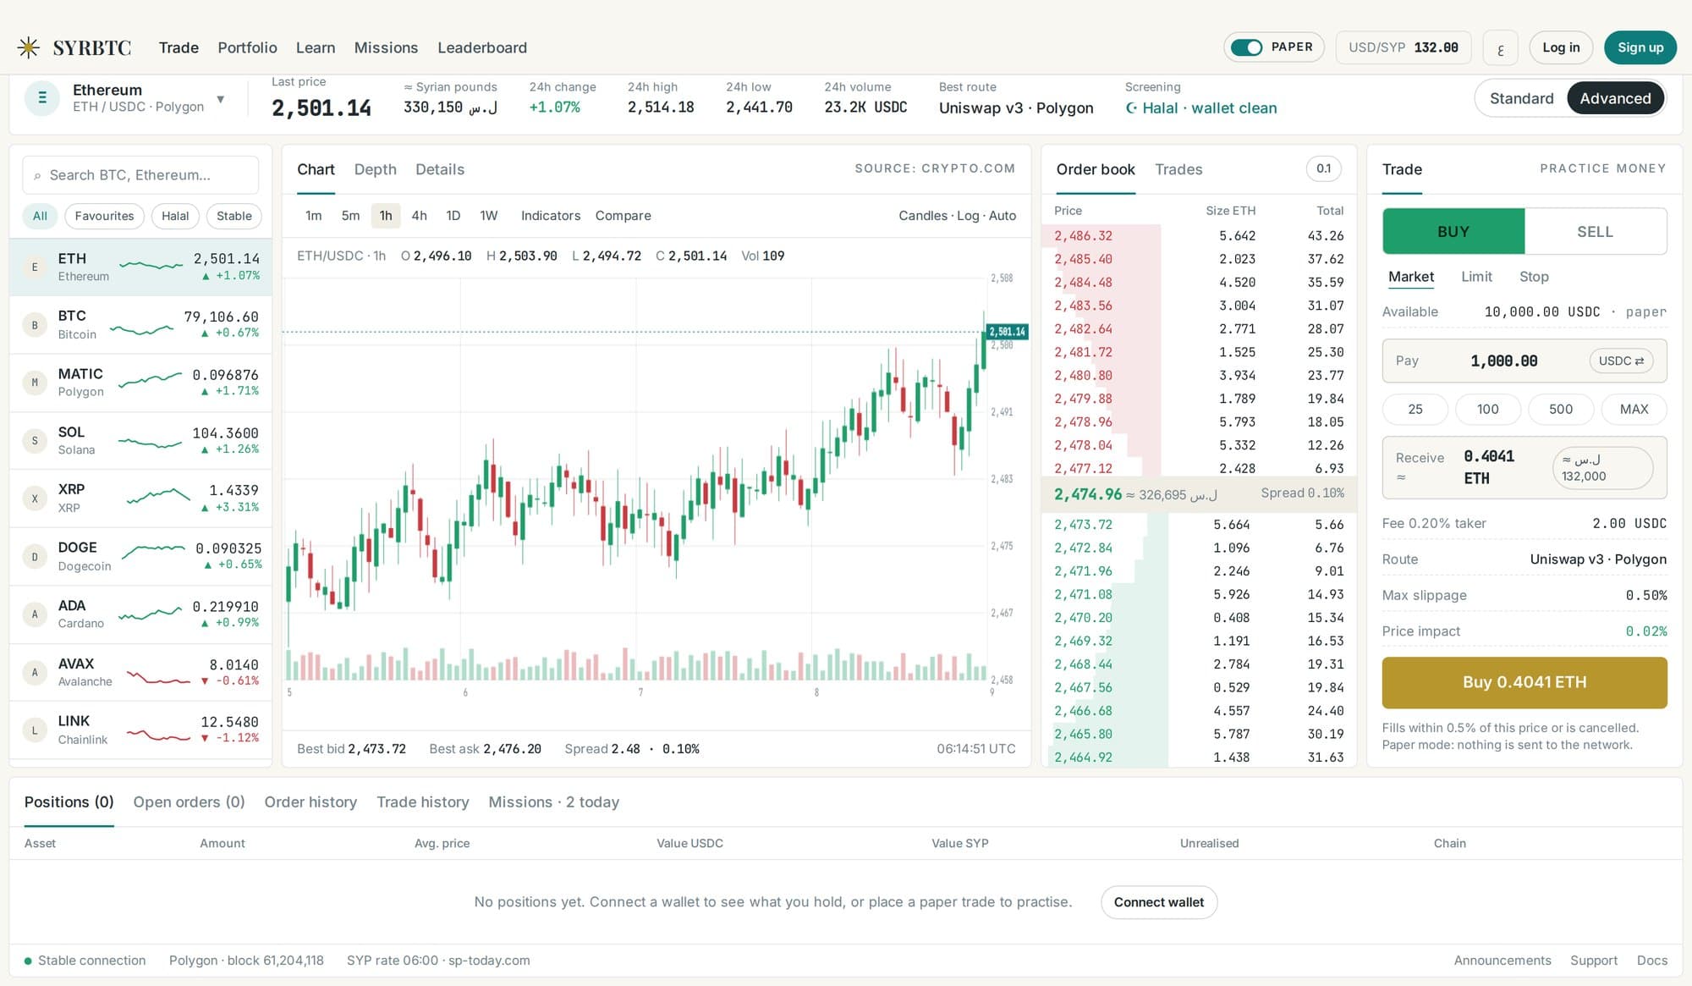Viewport: 1692px width, 986px height.
Task: Select the 1D chart timeframe
Action: (453, 216)
